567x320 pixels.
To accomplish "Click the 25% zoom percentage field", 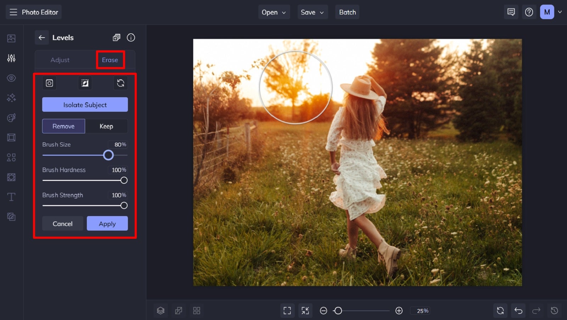I will pyautogui.click(x=421, y=310).
